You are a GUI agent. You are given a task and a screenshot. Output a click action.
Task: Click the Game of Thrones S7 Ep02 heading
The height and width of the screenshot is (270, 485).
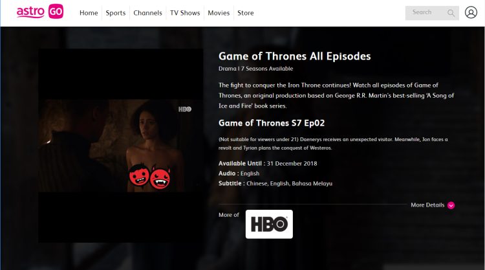coord(272,123)
